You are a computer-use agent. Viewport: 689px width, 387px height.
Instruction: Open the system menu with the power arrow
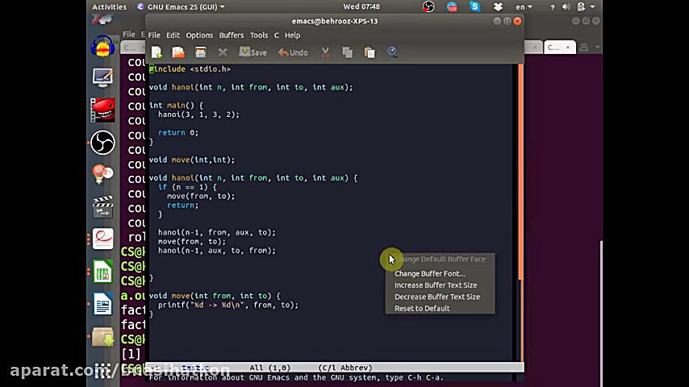[x=592, y=6]
